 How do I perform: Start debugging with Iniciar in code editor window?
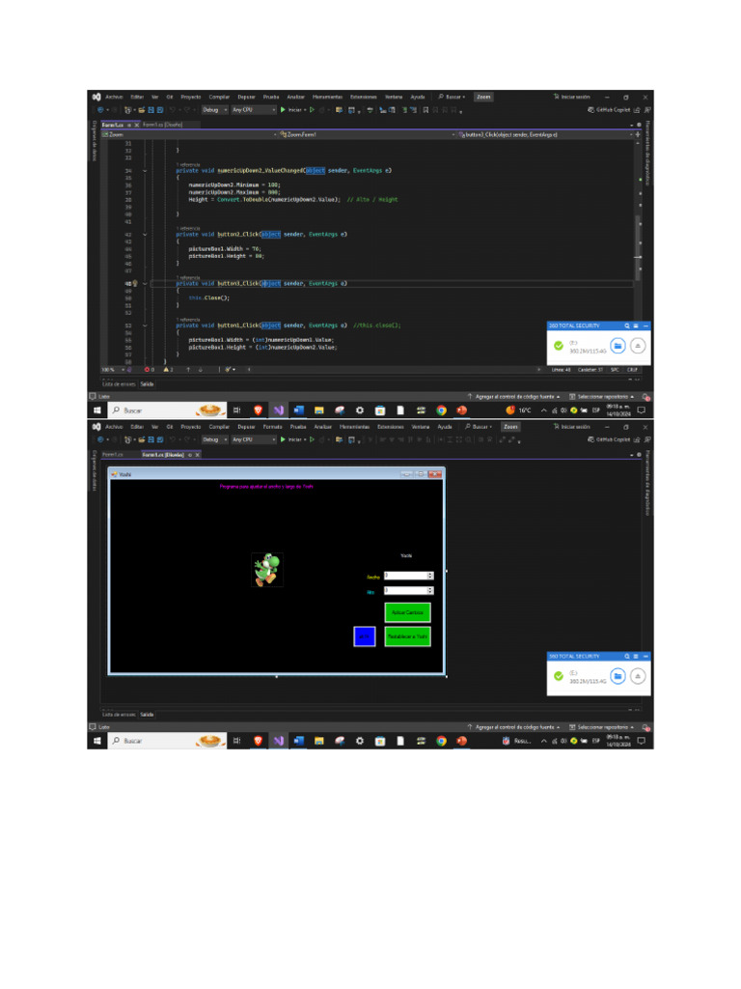pyautogui.click(x=291, y=110)
